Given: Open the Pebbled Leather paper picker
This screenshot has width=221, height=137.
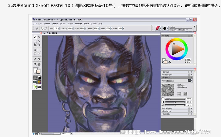Looking at the screenshot, I should click(x=190, y=81).
